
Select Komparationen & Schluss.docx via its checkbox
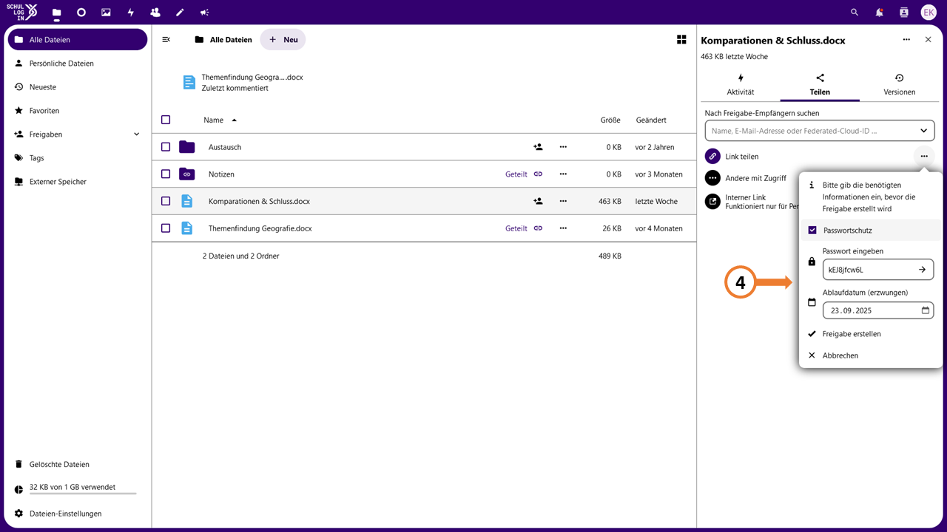[x=166, y=201]
